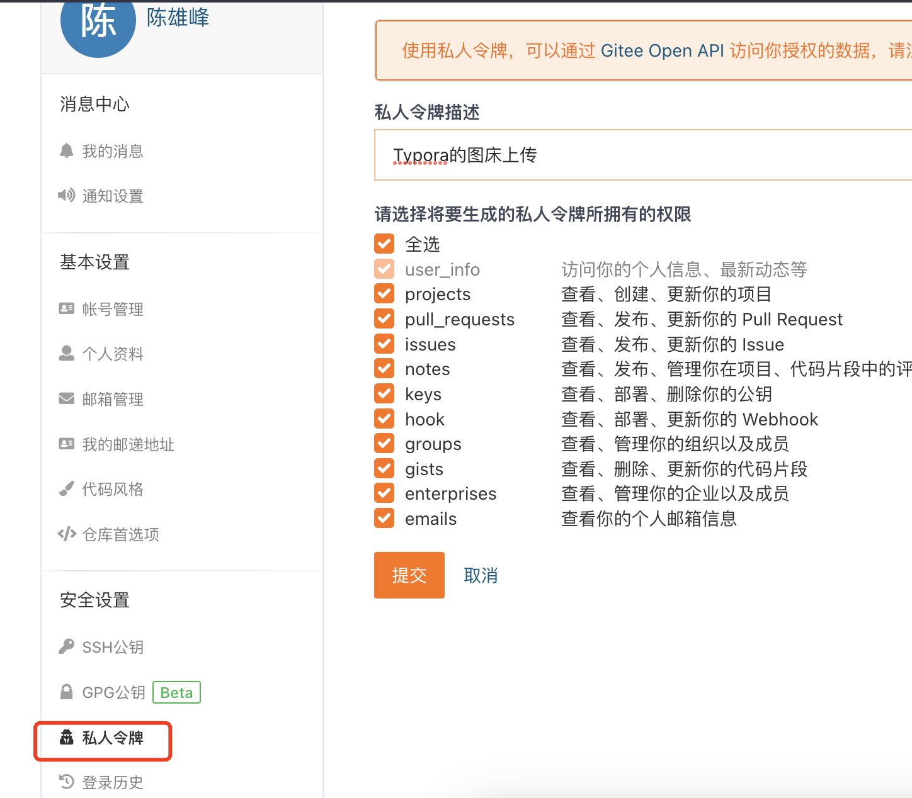Viewport: 912px width, 798px height.
Task: Toggle the user_info checkbox
Action: (384, 269)
